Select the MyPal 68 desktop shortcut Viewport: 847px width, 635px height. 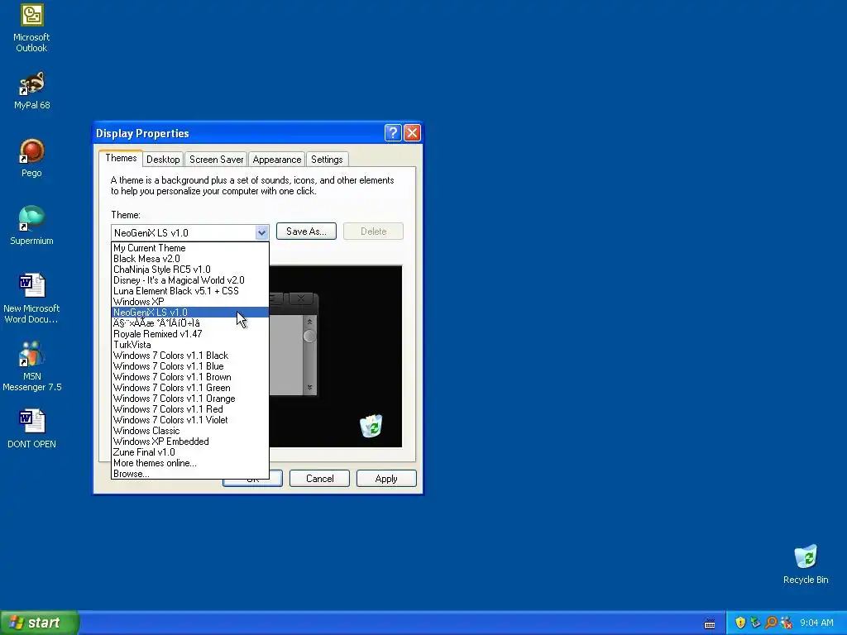tap(31, 91)
